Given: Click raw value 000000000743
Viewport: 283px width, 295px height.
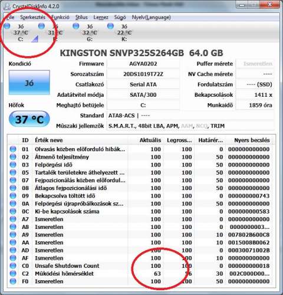Looking at the screenshot, I should pos(249,196).
